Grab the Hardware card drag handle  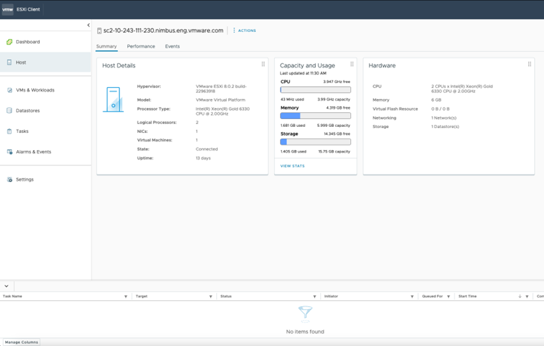coord(529,64)
